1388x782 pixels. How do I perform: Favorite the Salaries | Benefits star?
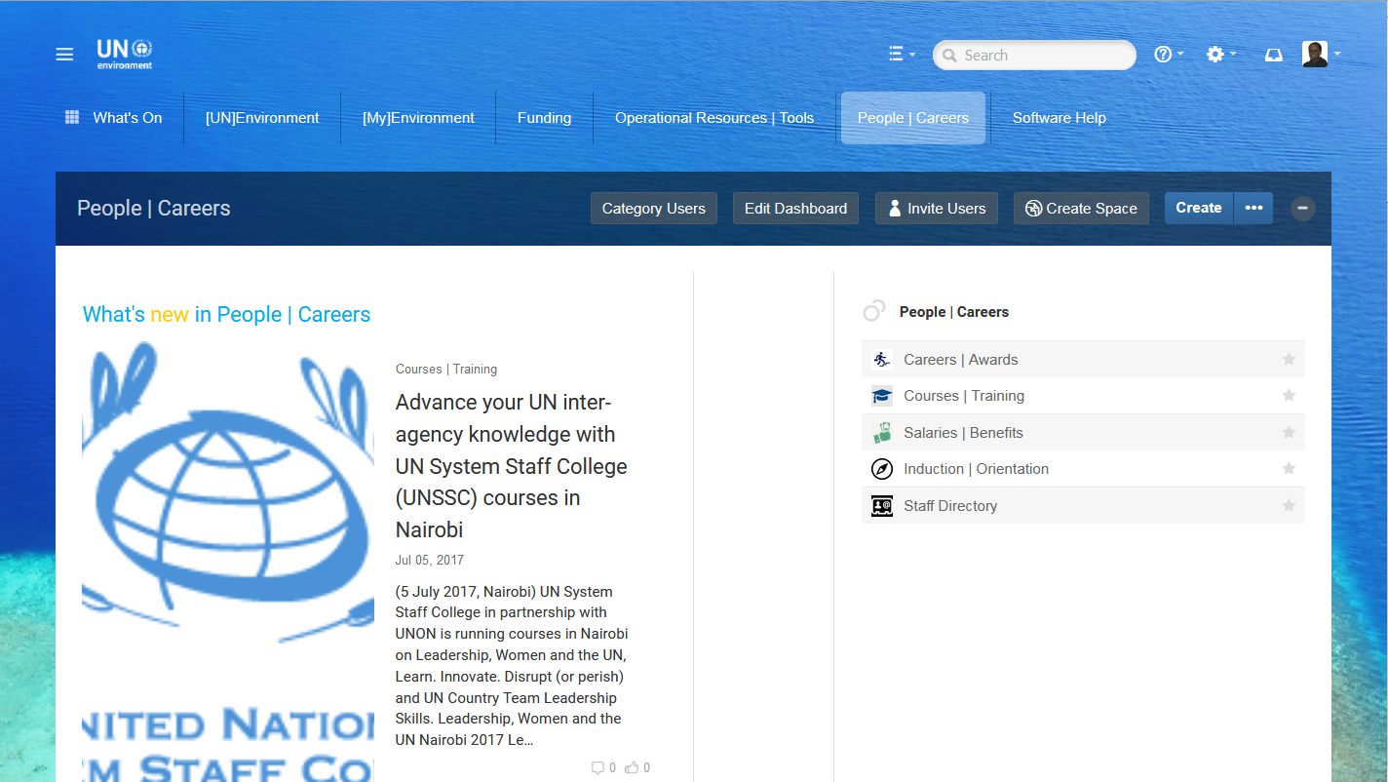pyautogui.click(x=1289, y=432)
